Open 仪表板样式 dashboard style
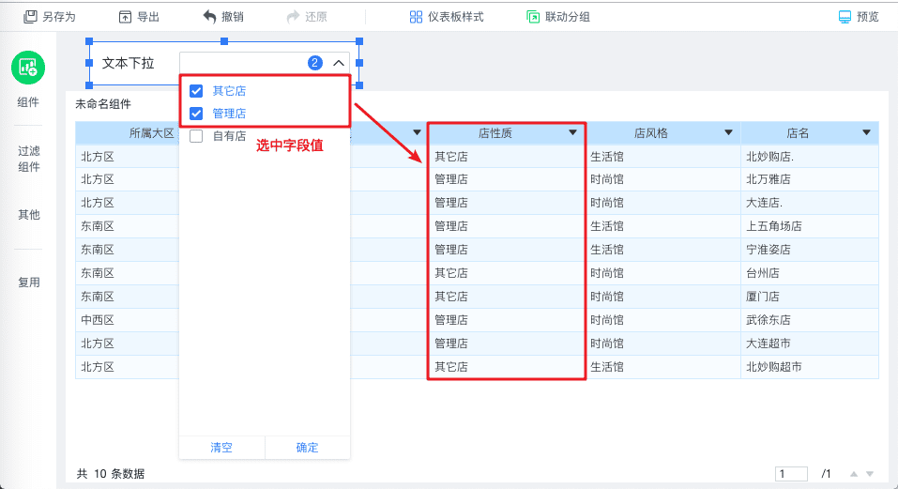898x489 pixels. [x=447, y=17]
